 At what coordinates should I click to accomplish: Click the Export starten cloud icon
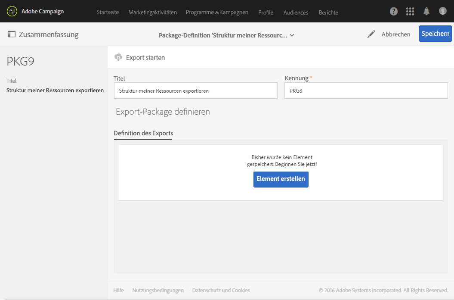tap(118, 57)
